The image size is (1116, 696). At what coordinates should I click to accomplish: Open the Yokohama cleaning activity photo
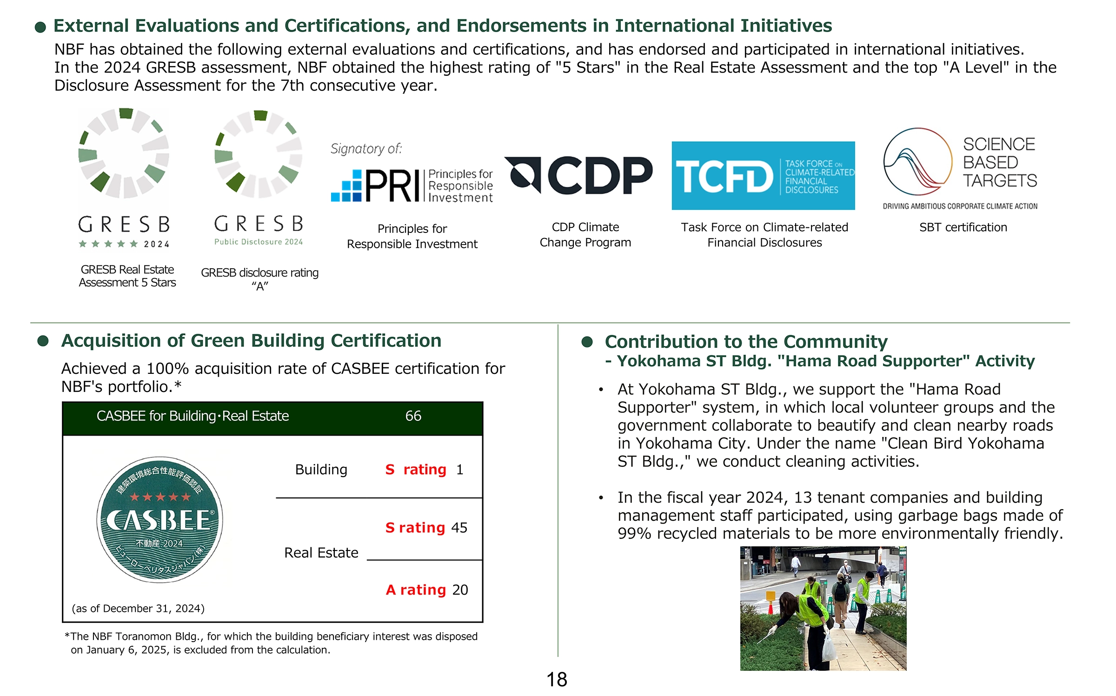point(823,608)
